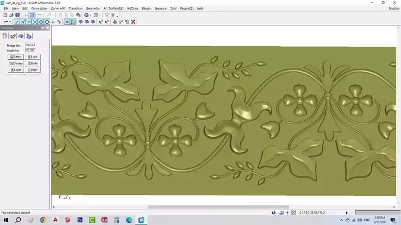Toggle the midpoint snap button
This screenshot has height=225, width=401.
[x=29, y=22]
